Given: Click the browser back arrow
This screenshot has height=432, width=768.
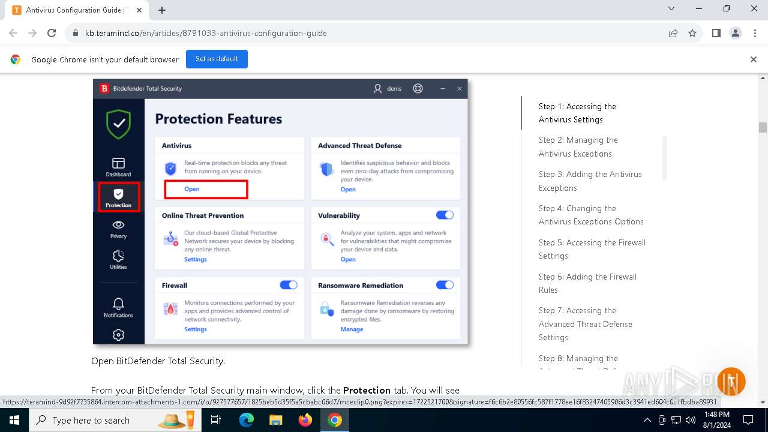Looking at the screenshot, I should [13, 33].
